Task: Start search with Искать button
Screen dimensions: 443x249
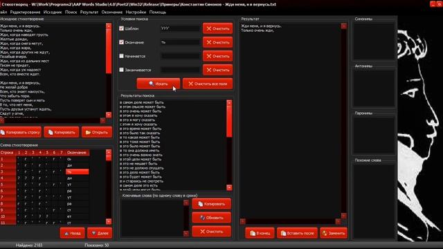Action: point(159,84)
